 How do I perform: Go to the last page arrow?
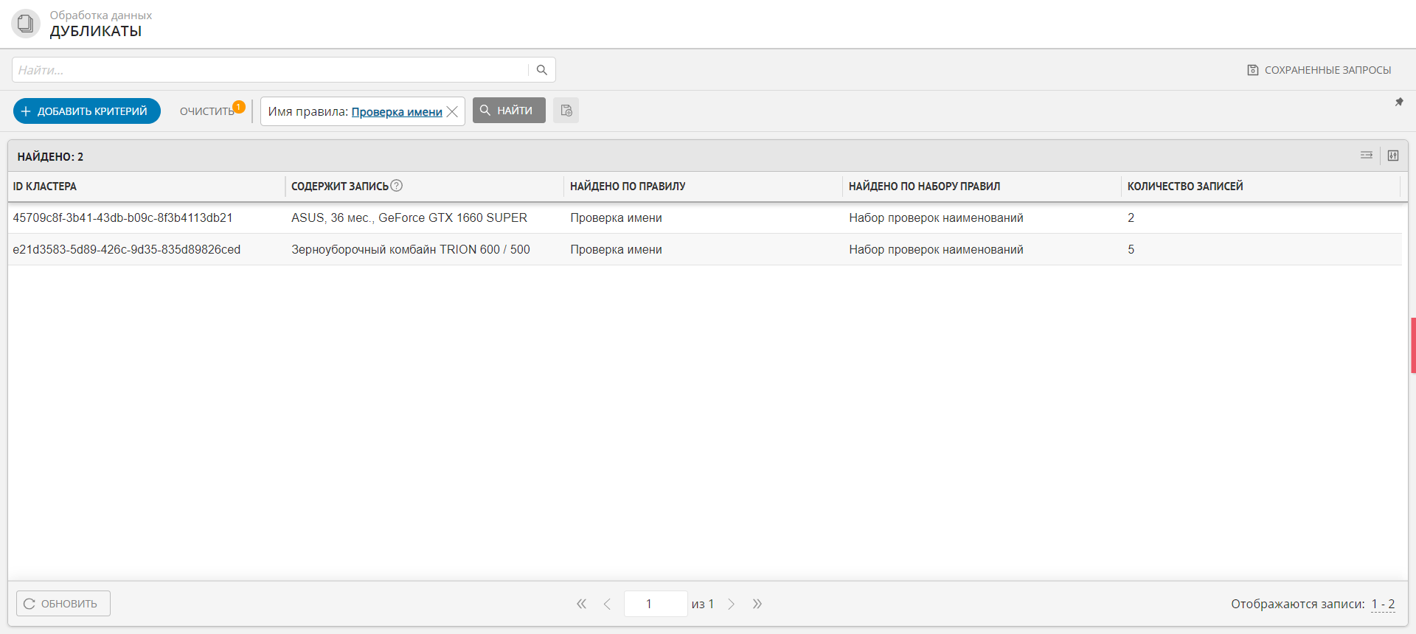point(757,604)
